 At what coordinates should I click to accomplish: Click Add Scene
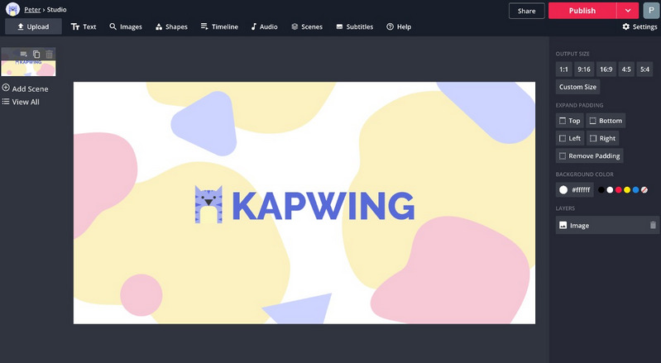click(x=26, y=88)
